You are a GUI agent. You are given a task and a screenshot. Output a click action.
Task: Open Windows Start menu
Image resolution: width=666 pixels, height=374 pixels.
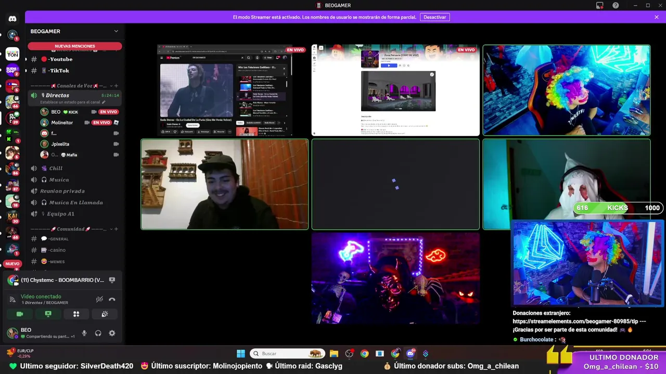(241, 354)
